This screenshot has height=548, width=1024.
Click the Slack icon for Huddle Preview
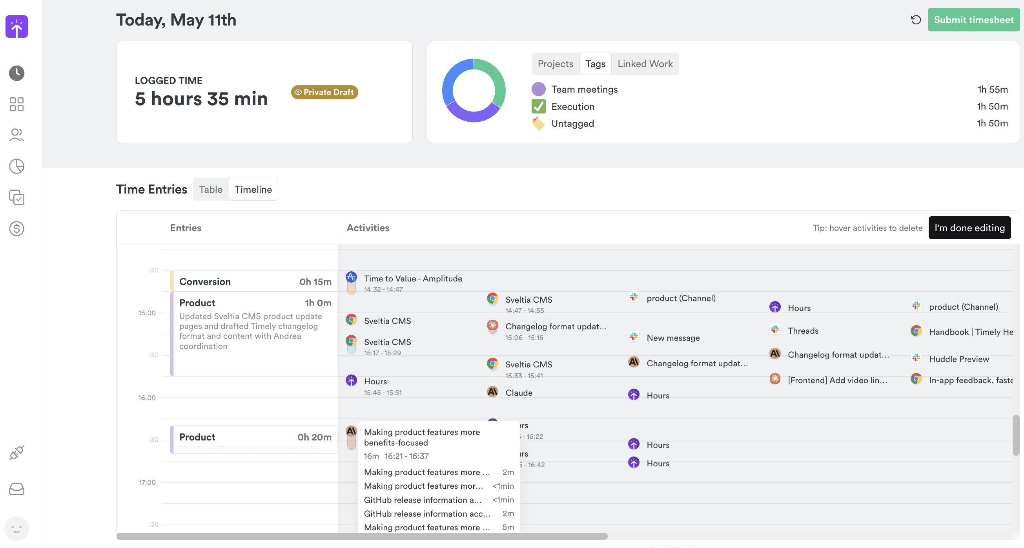(916, 358)
